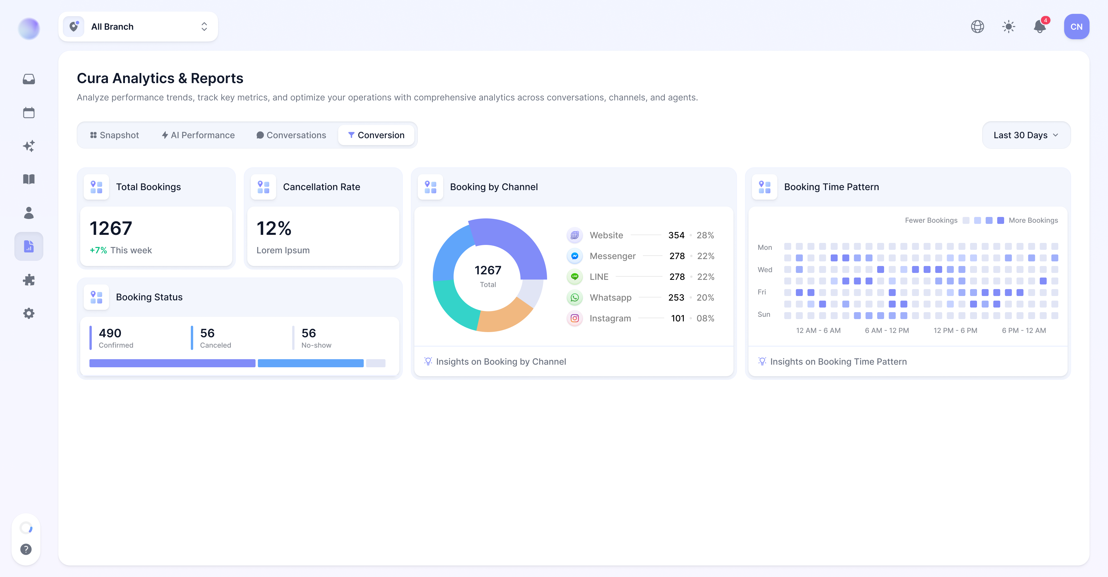Open the Last 30 Days dropdown
Screen dimensions: 1108x577
(x=1026, y=135)
